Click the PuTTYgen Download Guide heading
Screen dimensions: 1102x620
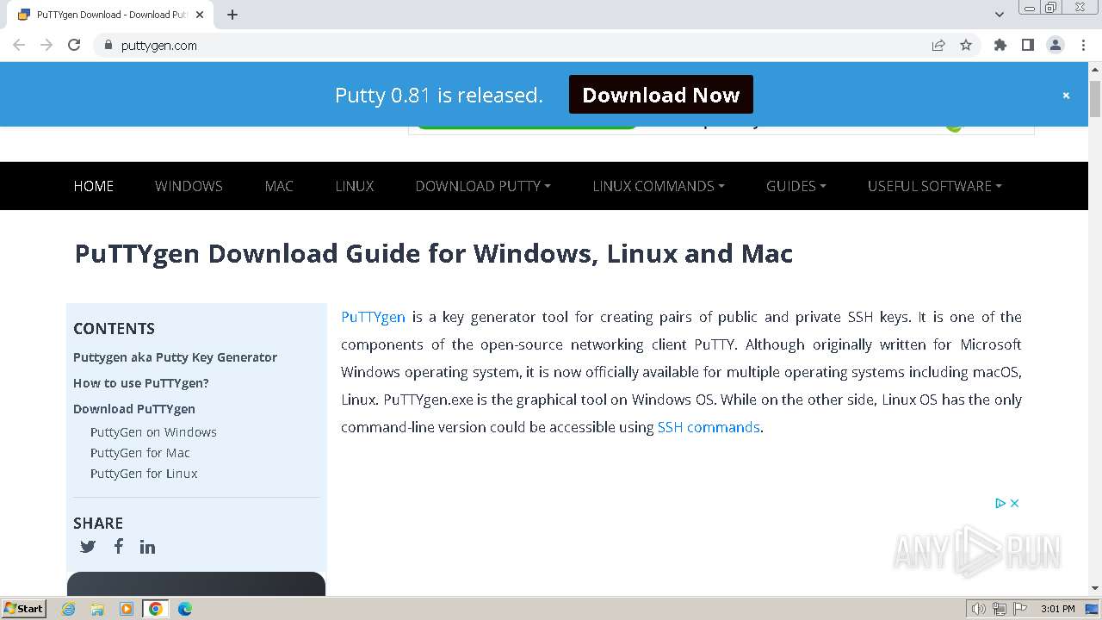434,253
